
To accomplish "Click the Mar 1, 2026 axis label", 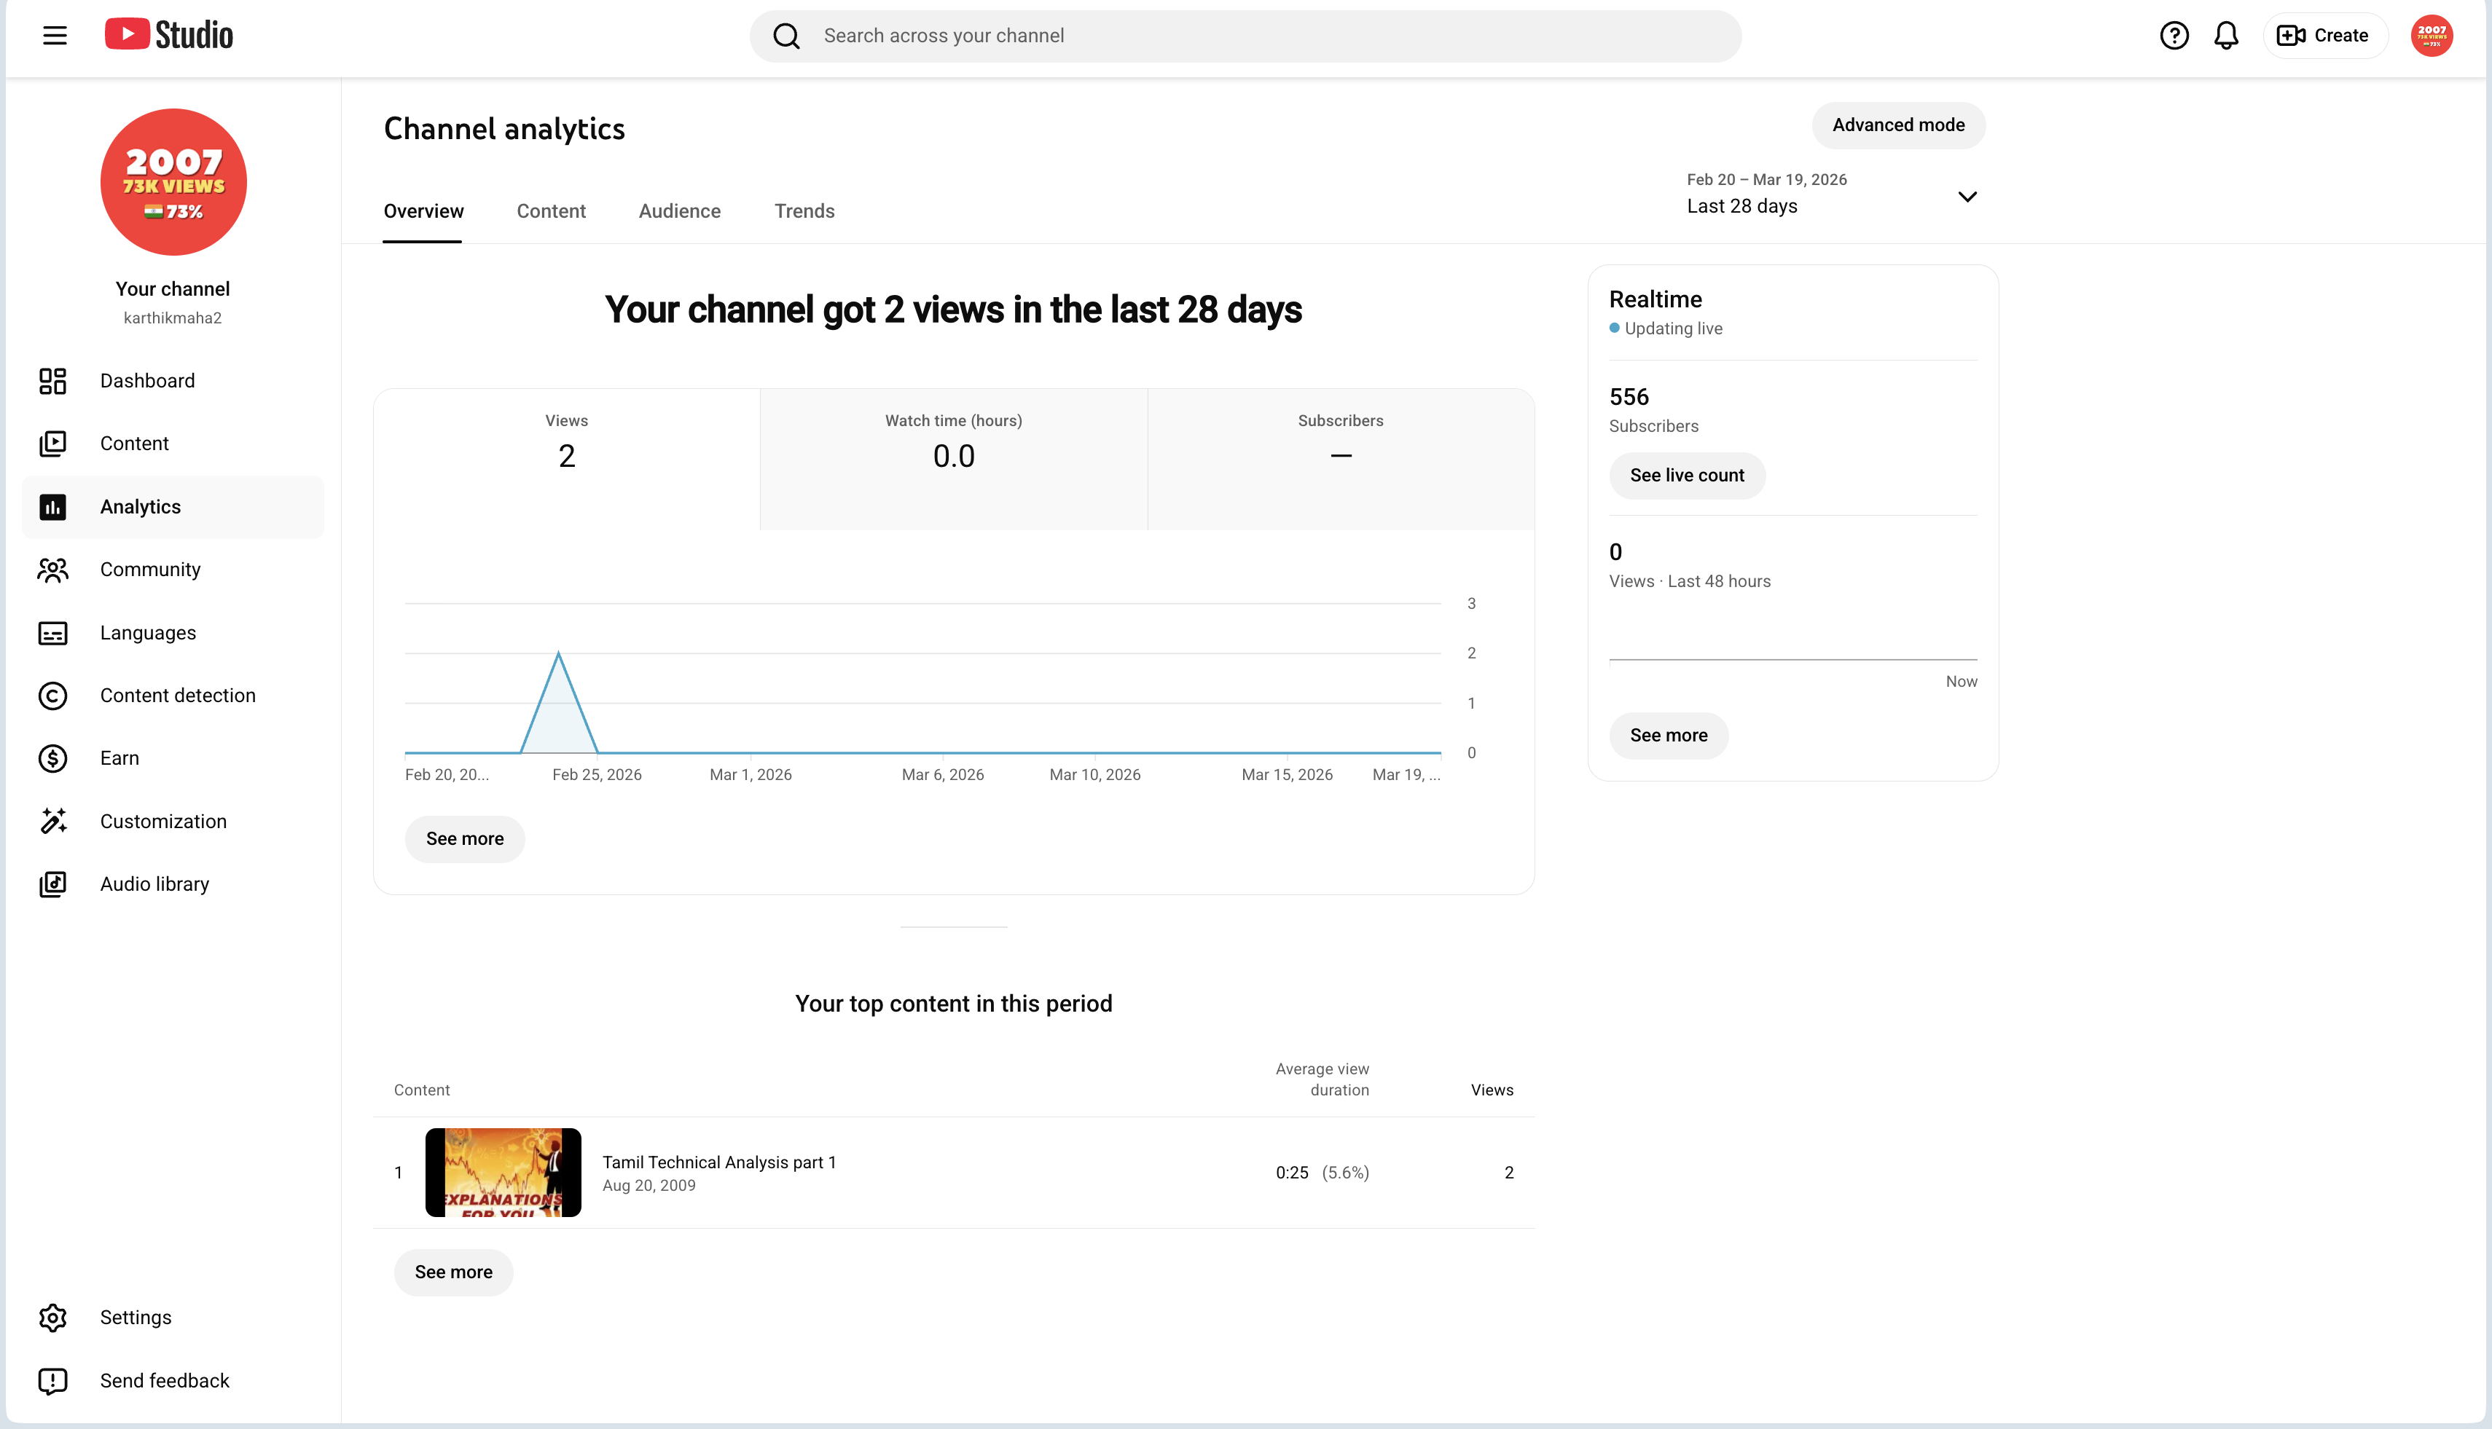I will 751,774.
